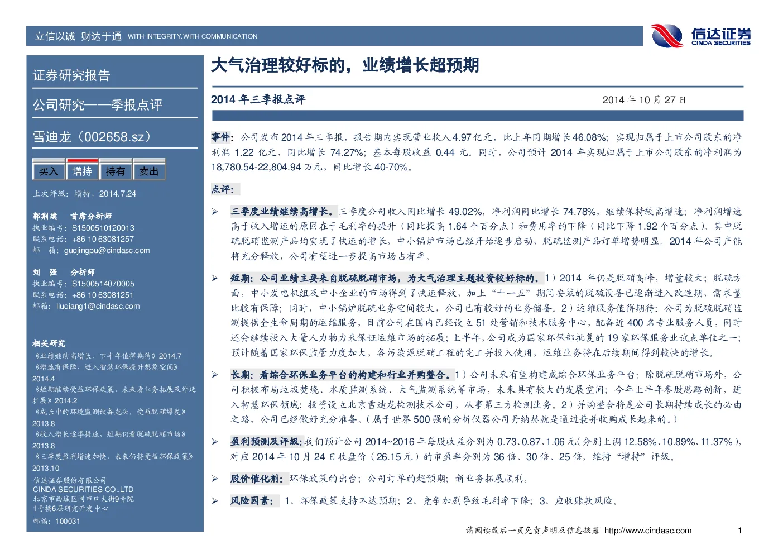Open related report 成长中的环境监测设备龙头

[x=109, y=417]
